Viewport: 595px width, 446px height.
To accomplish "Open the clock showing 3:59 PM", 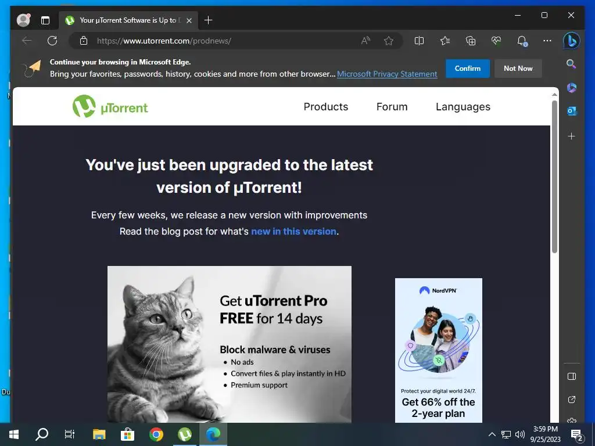I will point(545,434).
